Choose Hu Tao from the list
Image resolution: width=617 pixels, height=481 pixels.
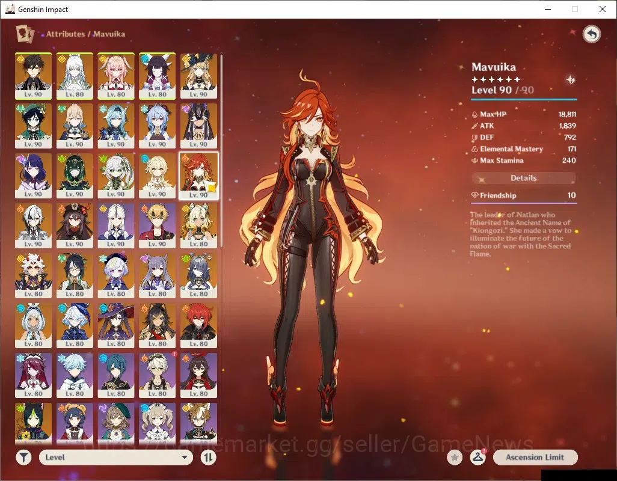[75, 225]
